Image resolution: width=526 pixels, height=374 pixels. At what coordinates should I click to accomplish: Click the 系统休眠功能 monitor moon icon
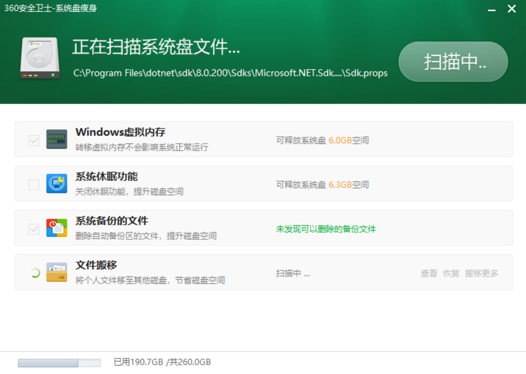pyautogui.click(x=56, y=183)
